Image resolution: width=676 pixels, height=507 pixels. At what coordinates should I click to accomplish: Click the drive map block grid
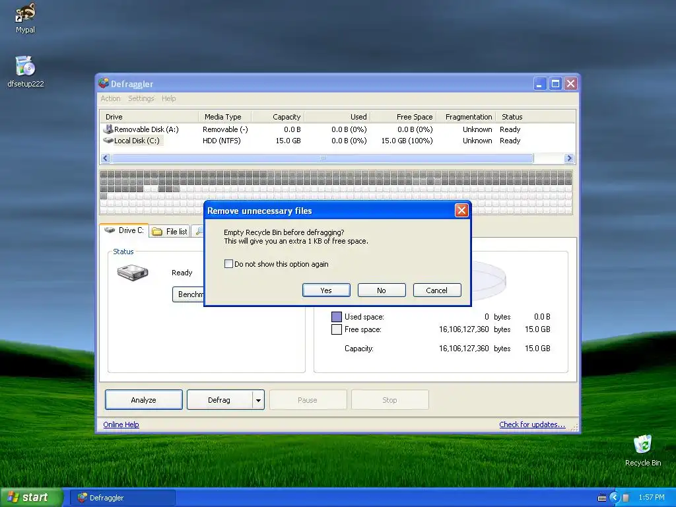coord(336,192)
